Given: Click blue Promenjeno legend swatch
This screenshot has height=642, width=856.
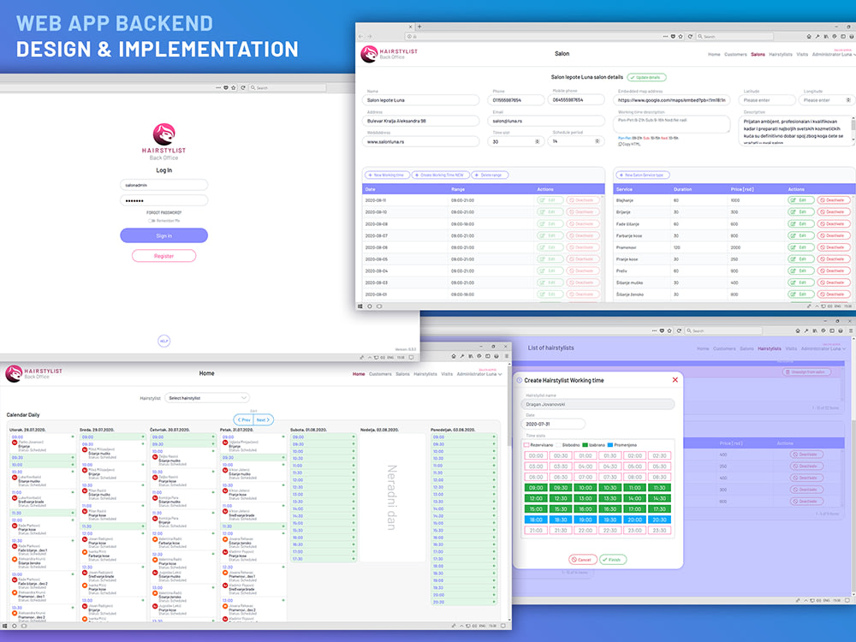Looking at the screenshot, I should [610, 445].
